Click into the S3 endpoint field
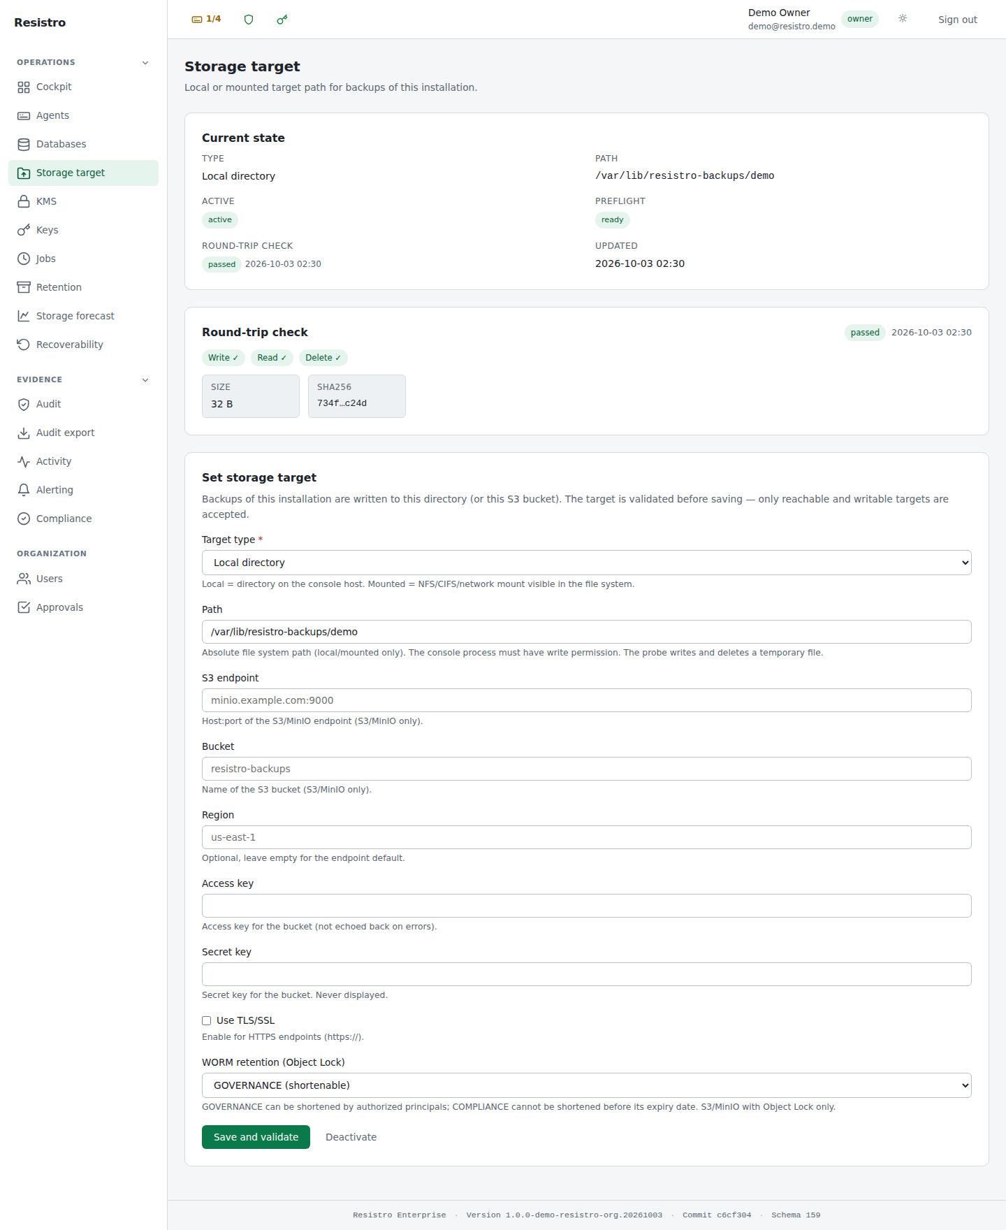 tap(587, 700)
